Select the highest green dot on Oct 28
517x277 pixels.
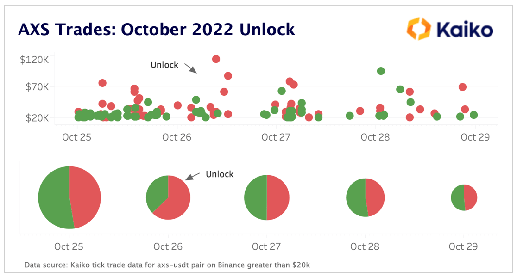coord(381,71)
